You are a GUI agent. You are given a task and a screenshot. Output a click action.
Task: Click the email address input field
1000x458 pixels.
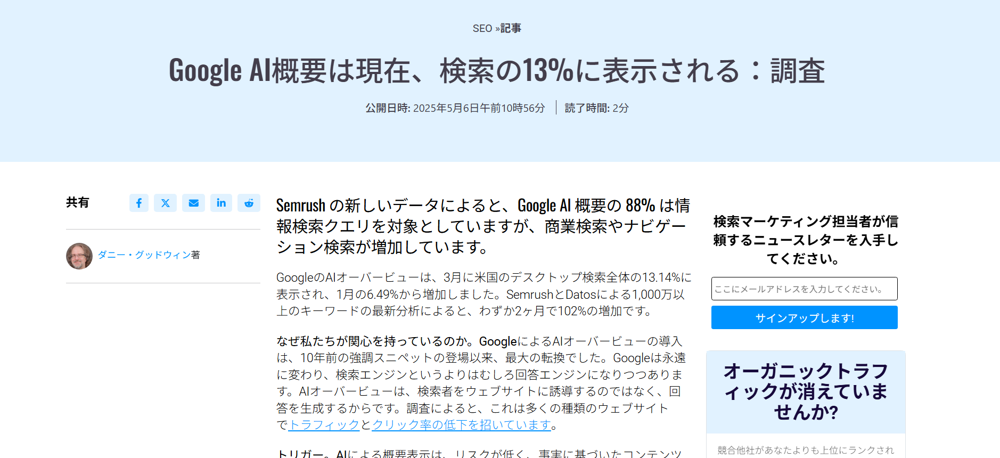point(804,288)
